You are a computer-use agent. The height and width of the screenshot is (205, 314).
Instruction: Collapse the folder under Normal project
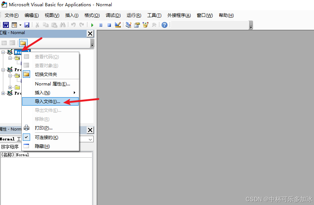point(10,58)
